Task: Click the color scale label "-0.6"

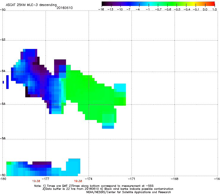Action: [x=168, y=10]
